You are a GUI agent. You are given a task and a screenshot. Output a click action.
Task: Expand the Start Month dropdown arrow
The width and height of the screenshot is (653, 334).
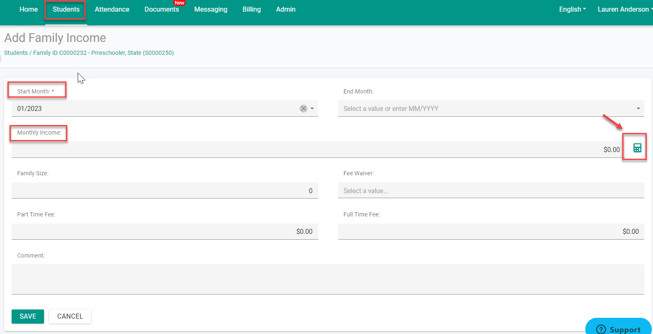tap(312, 108)
